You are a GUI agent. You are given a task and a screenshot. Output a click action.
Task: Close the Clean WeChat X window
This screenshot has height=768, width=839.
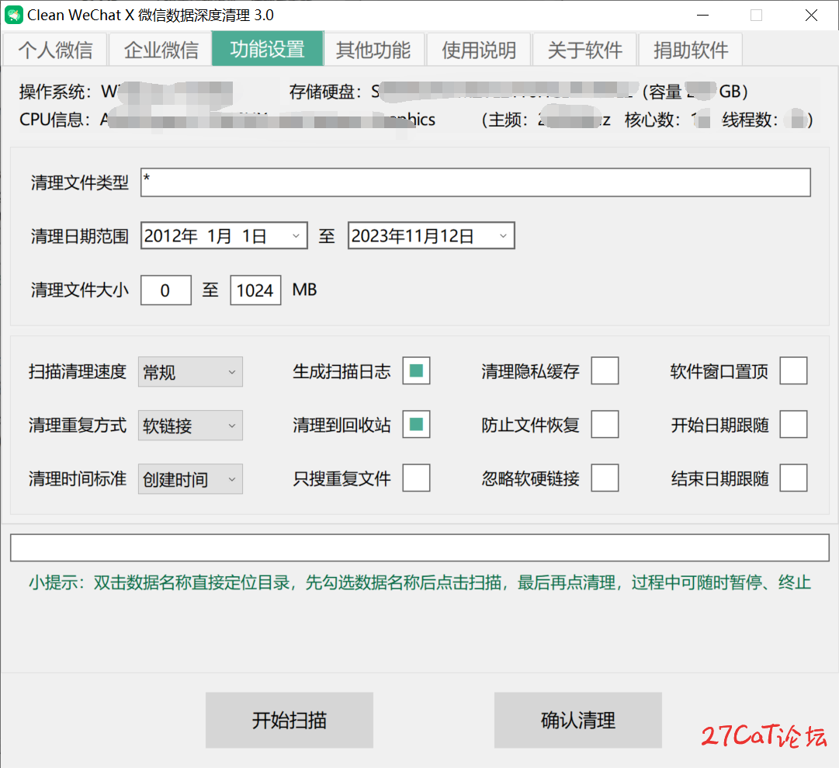point(811,16)
